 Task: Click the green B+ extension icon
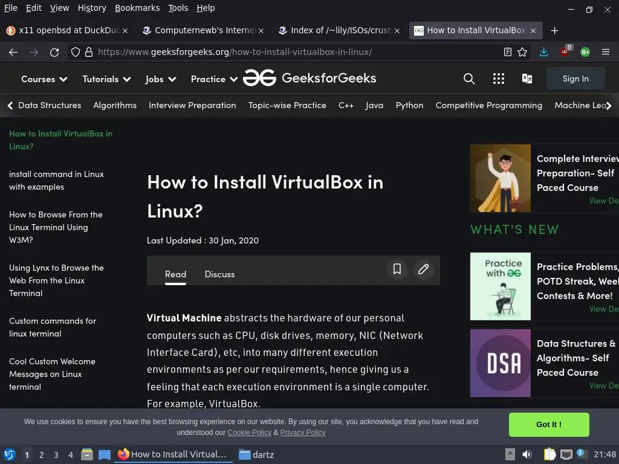(585, 52)
